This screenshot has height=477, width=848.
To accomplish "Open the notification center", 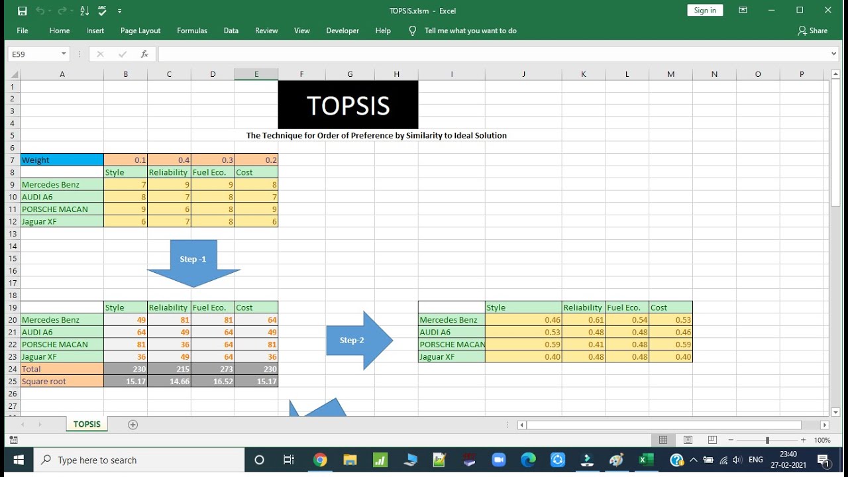I will (x=823, y=460).
